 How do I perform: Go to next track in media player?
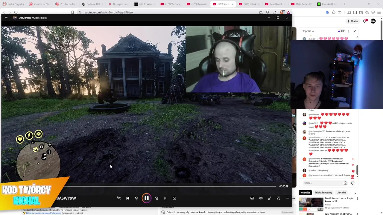(x=165, y=198)
